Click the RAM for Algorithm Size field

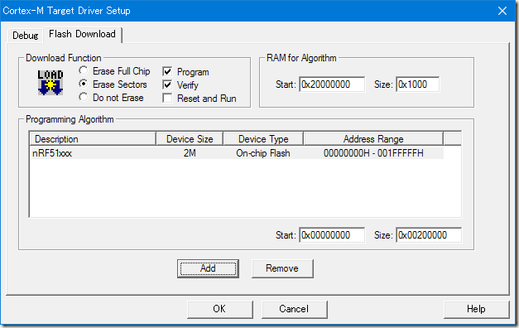point(418,84)
